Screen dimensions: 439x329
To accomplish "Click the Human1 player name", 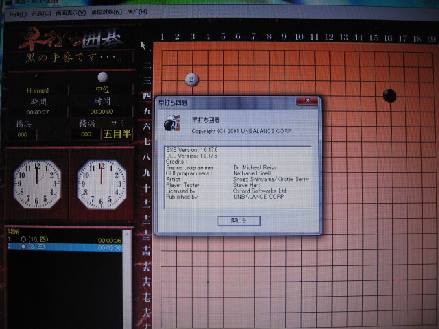I will 38,90.
